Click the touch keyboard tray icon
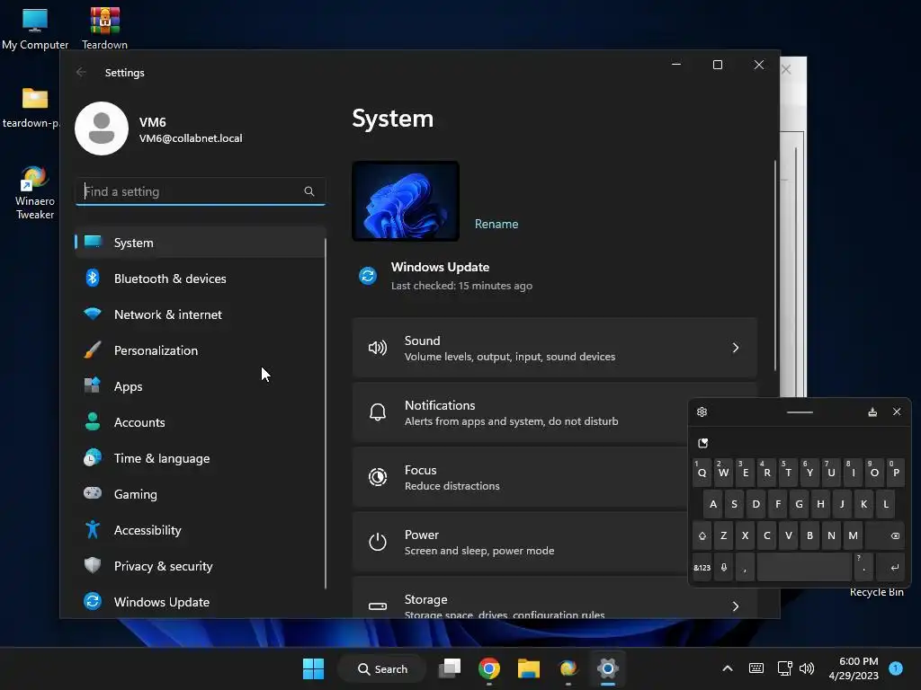 pos(756,668)
